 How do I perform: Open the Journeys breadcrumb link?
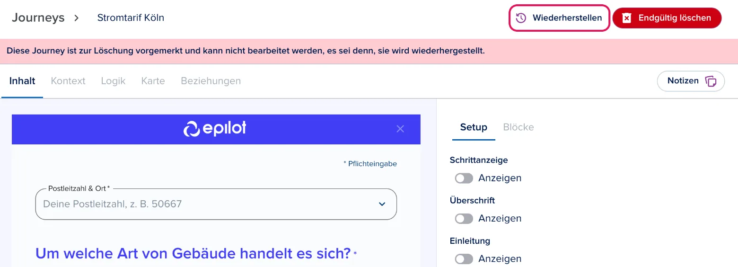point(38,18)
